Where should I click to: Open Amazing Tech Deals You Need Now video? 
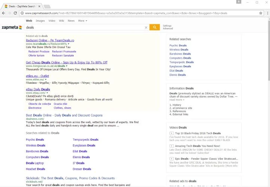198,146
